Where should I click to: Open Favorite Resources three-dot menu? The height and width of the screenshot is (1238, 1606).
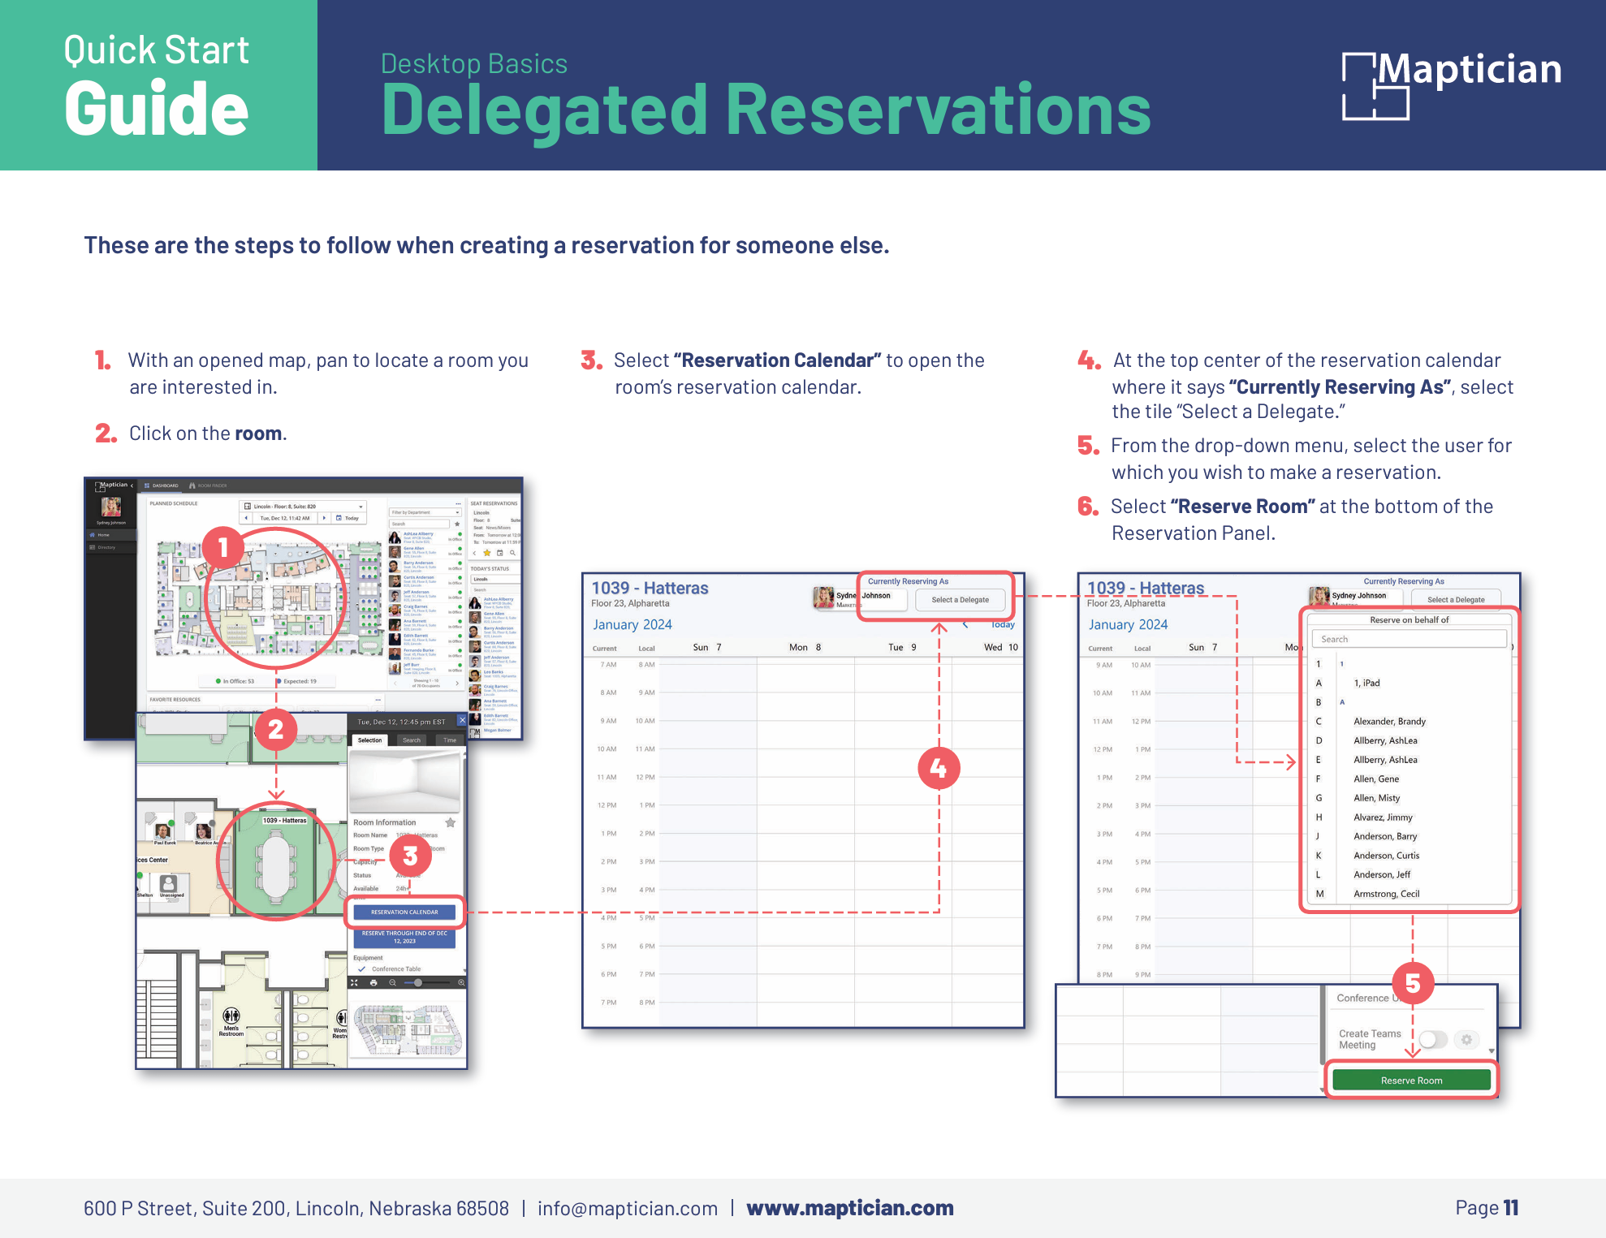pos(378,699)
